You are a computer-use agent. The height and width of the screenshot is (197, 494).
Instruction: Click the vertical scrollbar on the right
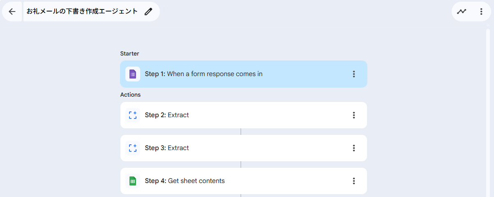coord(488,111)
